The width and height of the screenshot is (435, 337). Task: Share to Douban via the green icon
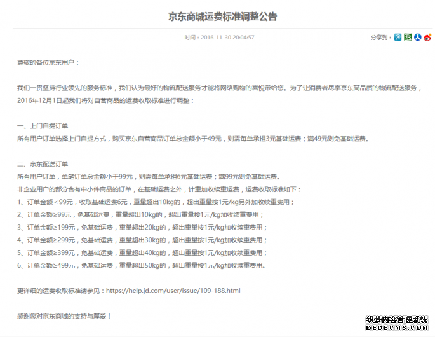pos(408,38)
